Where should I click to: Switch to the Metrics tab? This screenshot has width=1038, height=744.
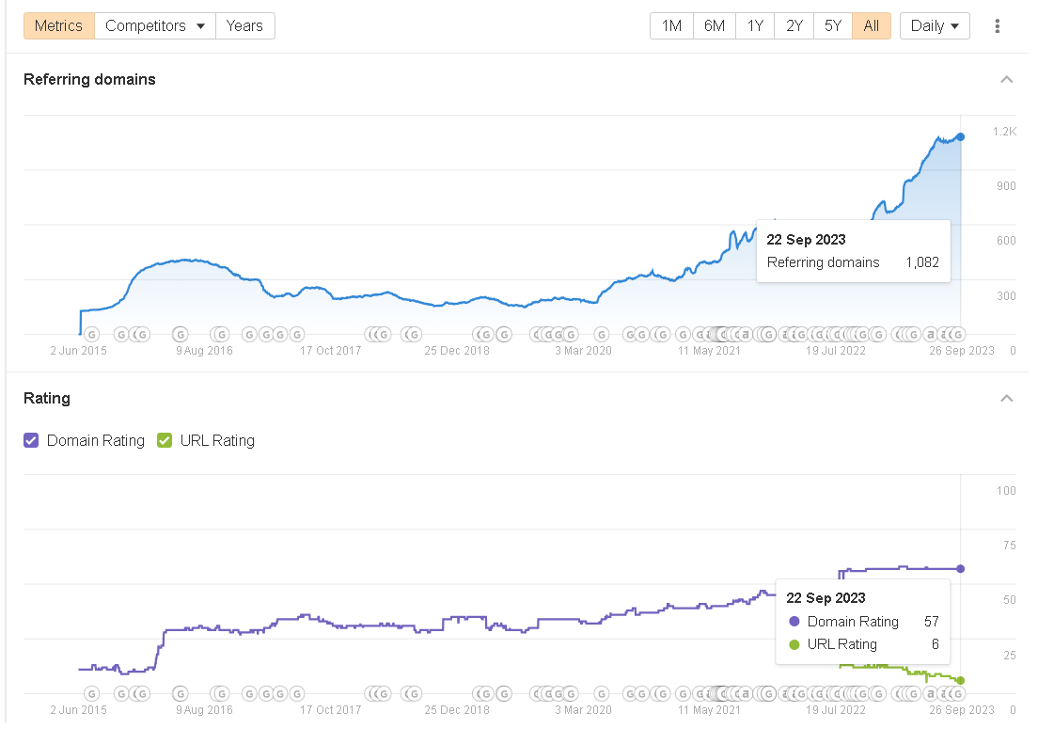click(58, 26)
